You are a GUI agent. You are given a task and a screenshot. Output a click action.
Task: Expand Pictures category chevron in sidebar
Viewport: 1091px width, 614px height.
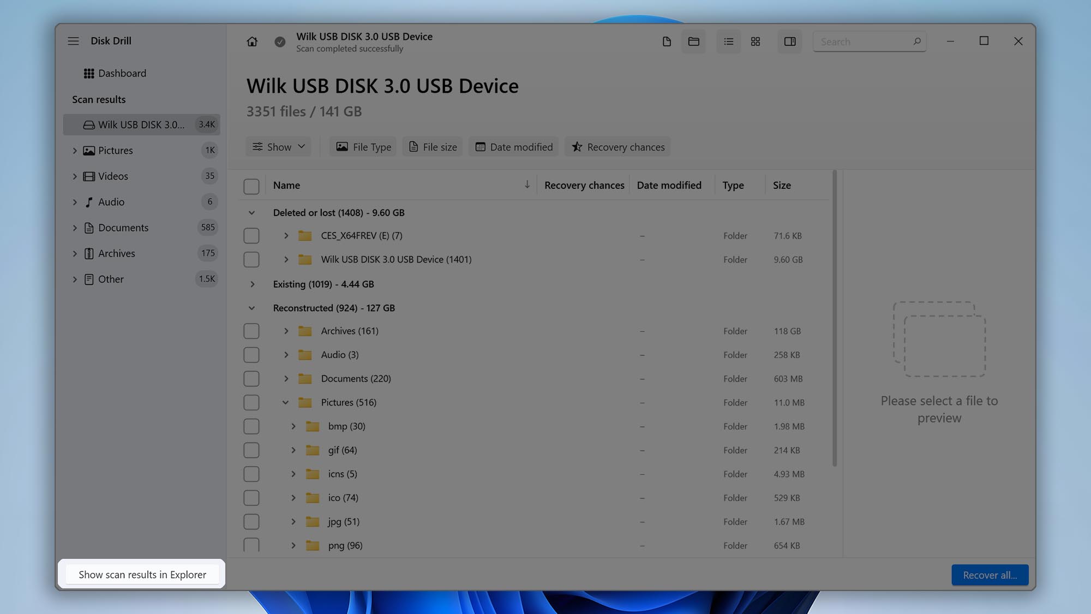coord(75,151)
